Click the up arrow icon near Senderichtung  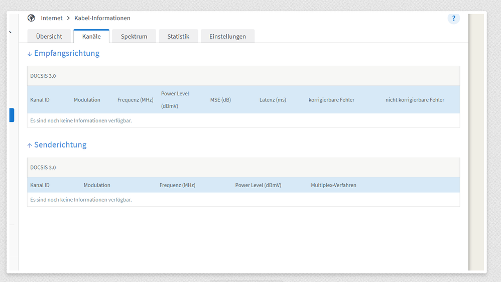click(30, 146)
